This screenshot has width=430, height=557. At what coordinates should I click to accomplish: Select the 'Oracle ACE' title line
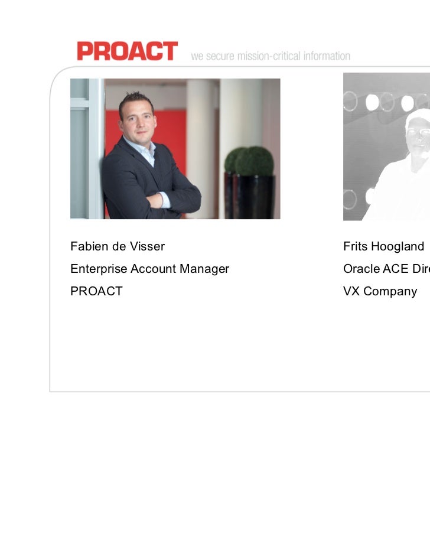[x=386, y=269]
